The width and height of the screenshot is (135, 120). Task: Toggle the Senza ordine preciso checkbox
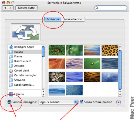tap(82, 102)
